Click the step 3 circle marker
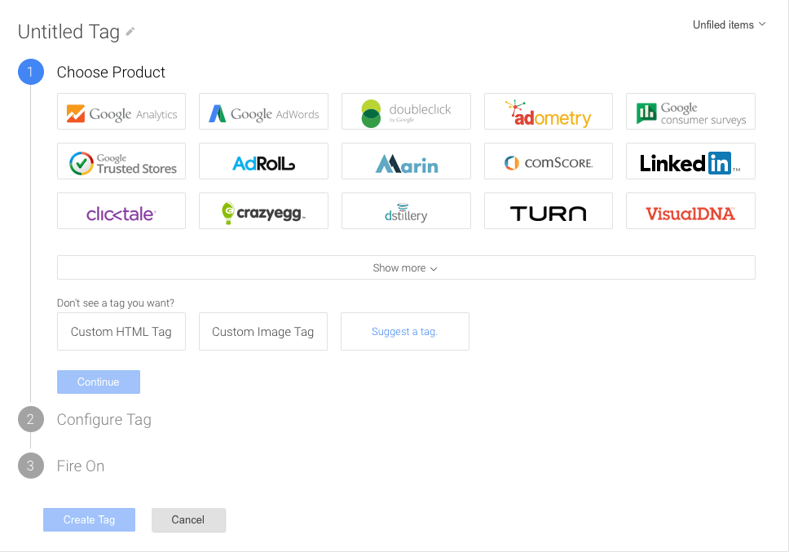Image resolution: width=789 pixels, height=552 pixels. coord(31,466)
